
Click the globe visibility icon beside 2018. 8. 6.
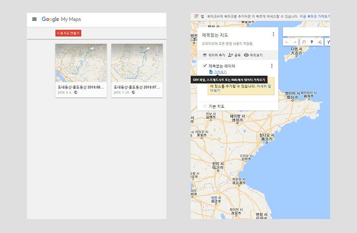(x=75, y=93)
